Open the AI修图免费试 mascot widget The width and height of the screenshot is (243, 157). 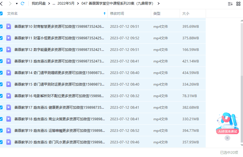[x=228, y=123]
